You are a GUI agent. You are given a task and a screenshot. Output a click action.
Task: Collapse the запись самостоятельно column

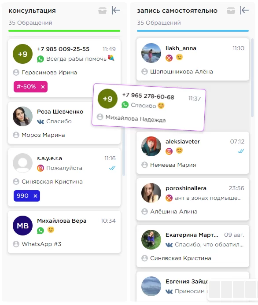tap(244, 10)
